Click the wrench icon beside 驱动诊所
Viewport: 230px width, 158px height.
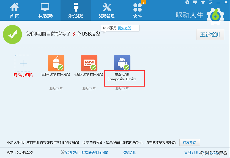tap(63, 152)
